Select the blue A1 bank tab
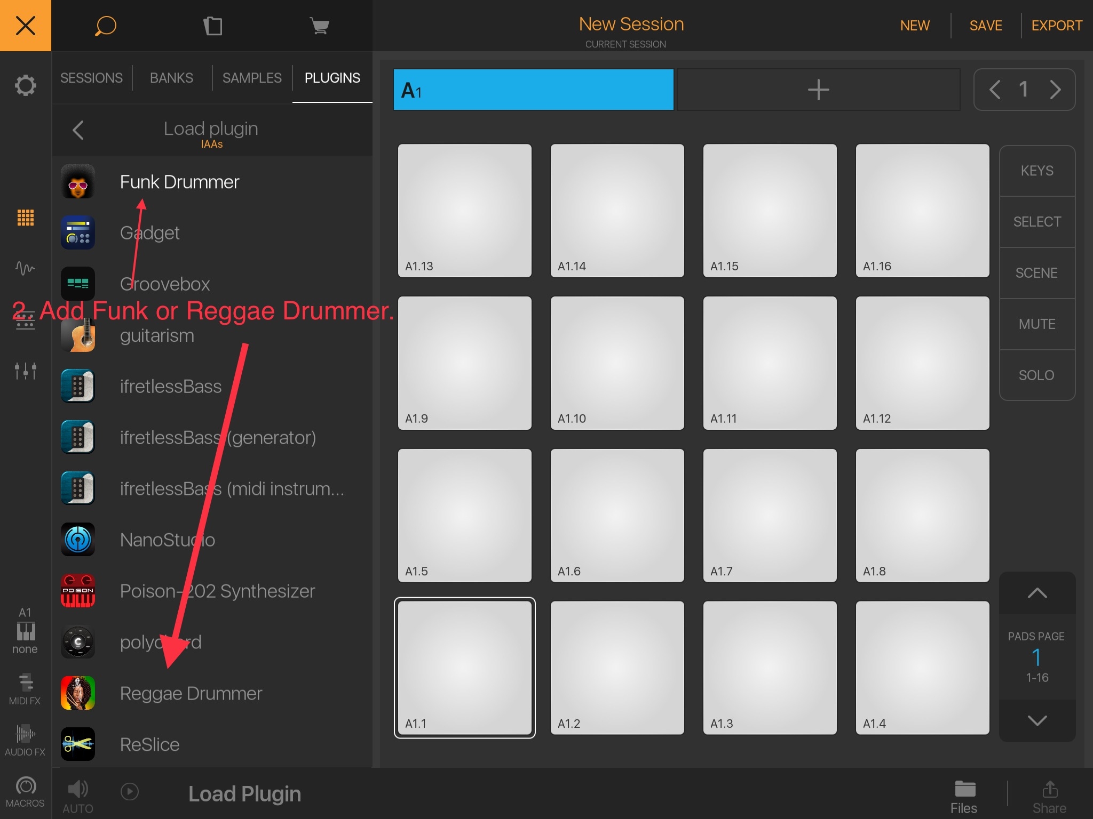 point(533,90)
